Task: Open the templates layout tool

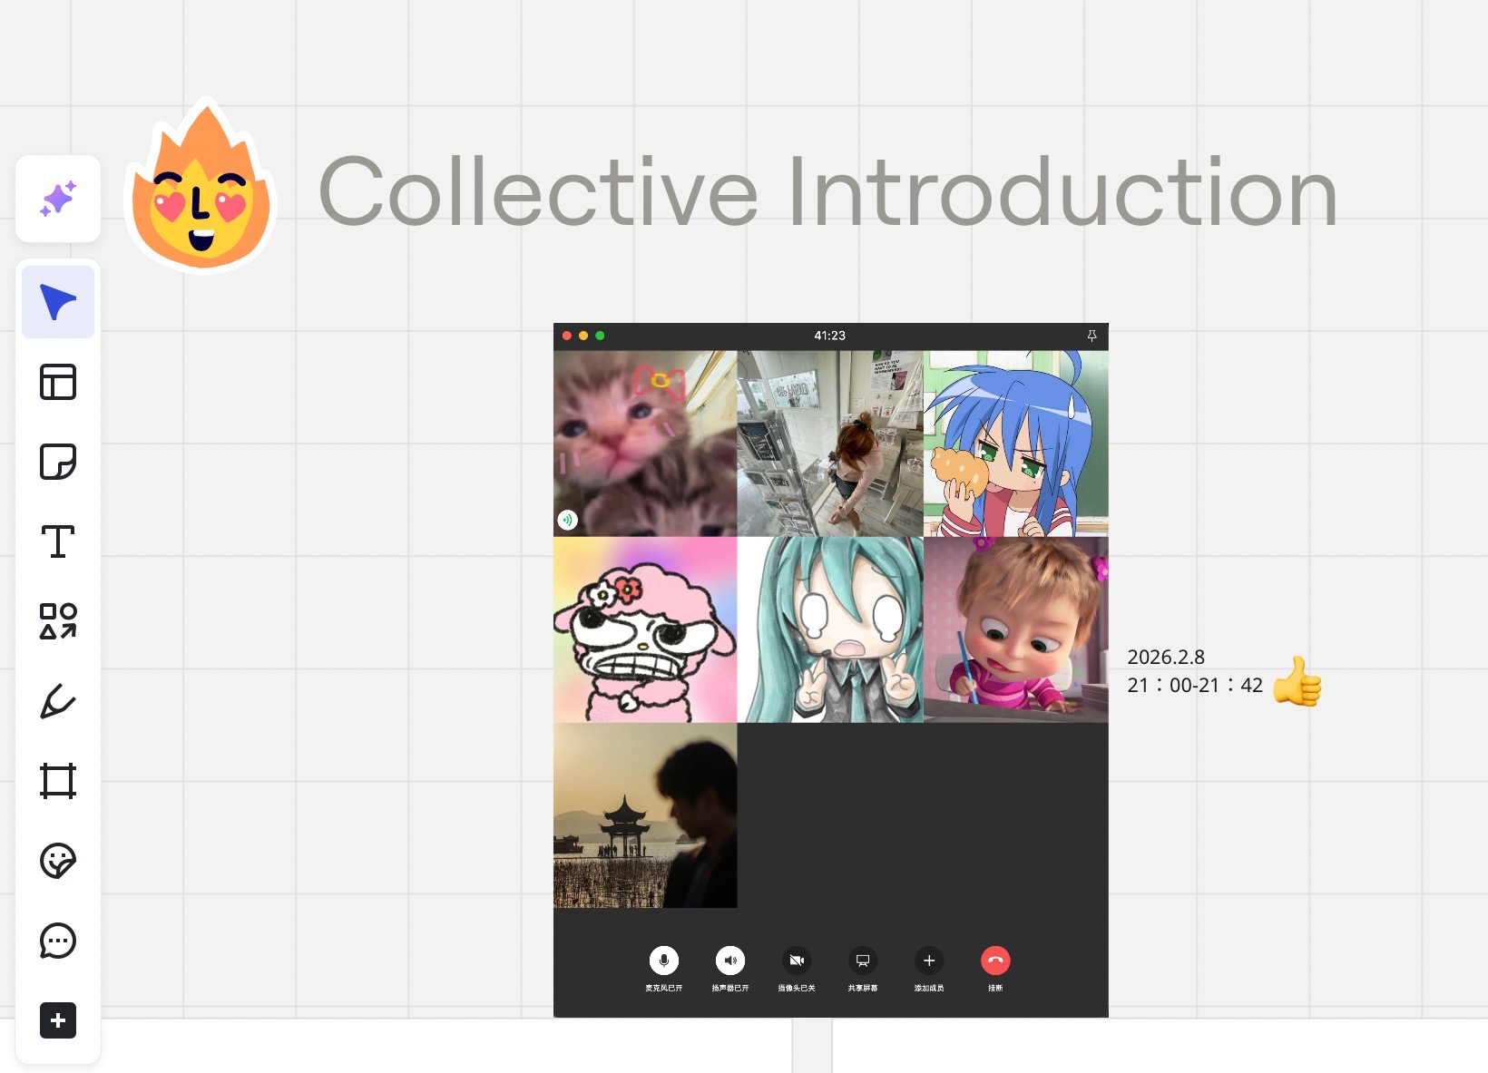Action: pyautogui.click(x=58, y=382)
